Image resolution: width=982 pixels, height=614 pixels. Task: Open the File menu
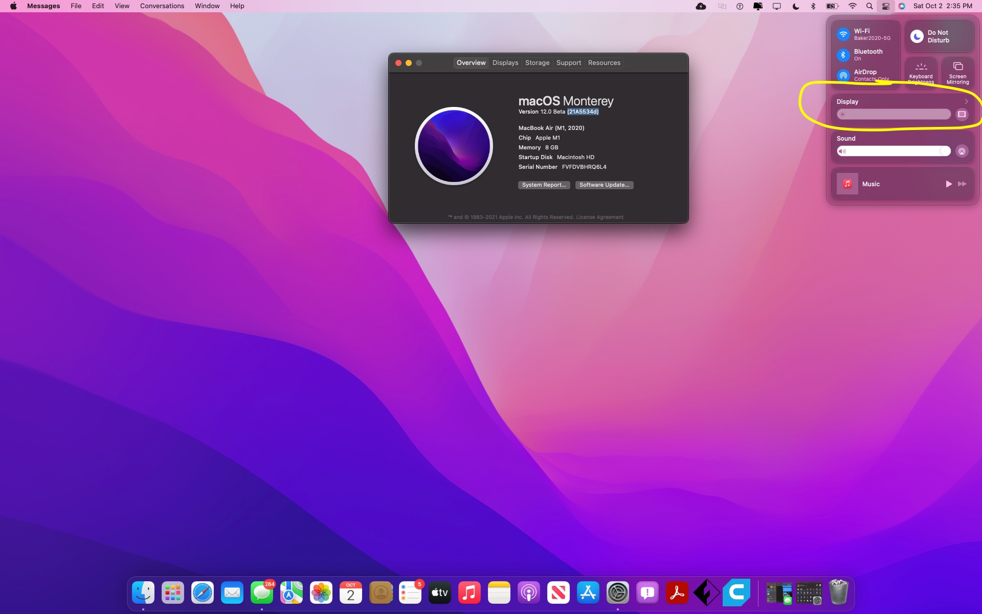pyautogui.click(x=76, y=6)
